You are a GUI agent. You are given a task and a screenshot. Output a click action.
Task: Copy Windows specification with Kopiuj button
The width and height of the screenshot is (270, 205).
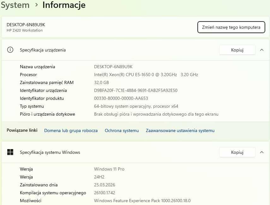(237, 152)
